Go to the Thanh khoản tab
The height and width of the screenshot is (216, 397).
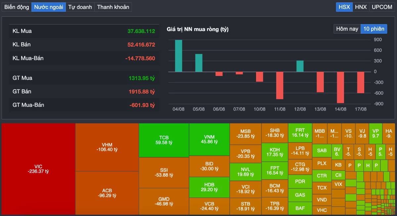pyautogui.click(x=113, y=7)
